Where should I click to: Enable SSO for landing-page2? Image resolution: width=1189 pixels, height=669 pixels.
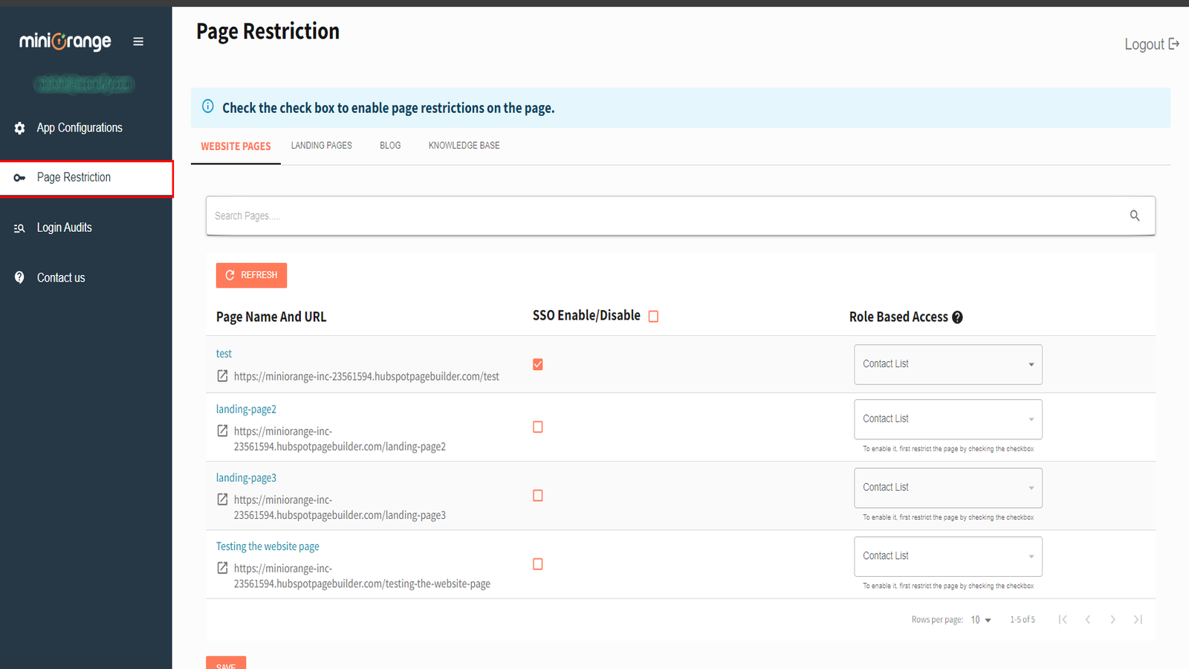537,427
